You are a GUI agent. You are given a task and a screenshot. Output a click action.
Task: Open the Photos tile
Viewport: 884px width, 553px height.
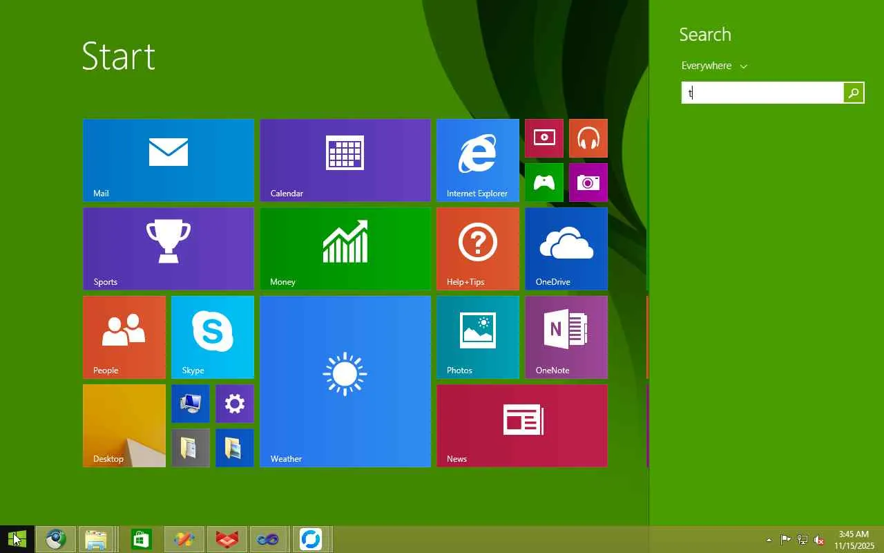tap(478, 337)
